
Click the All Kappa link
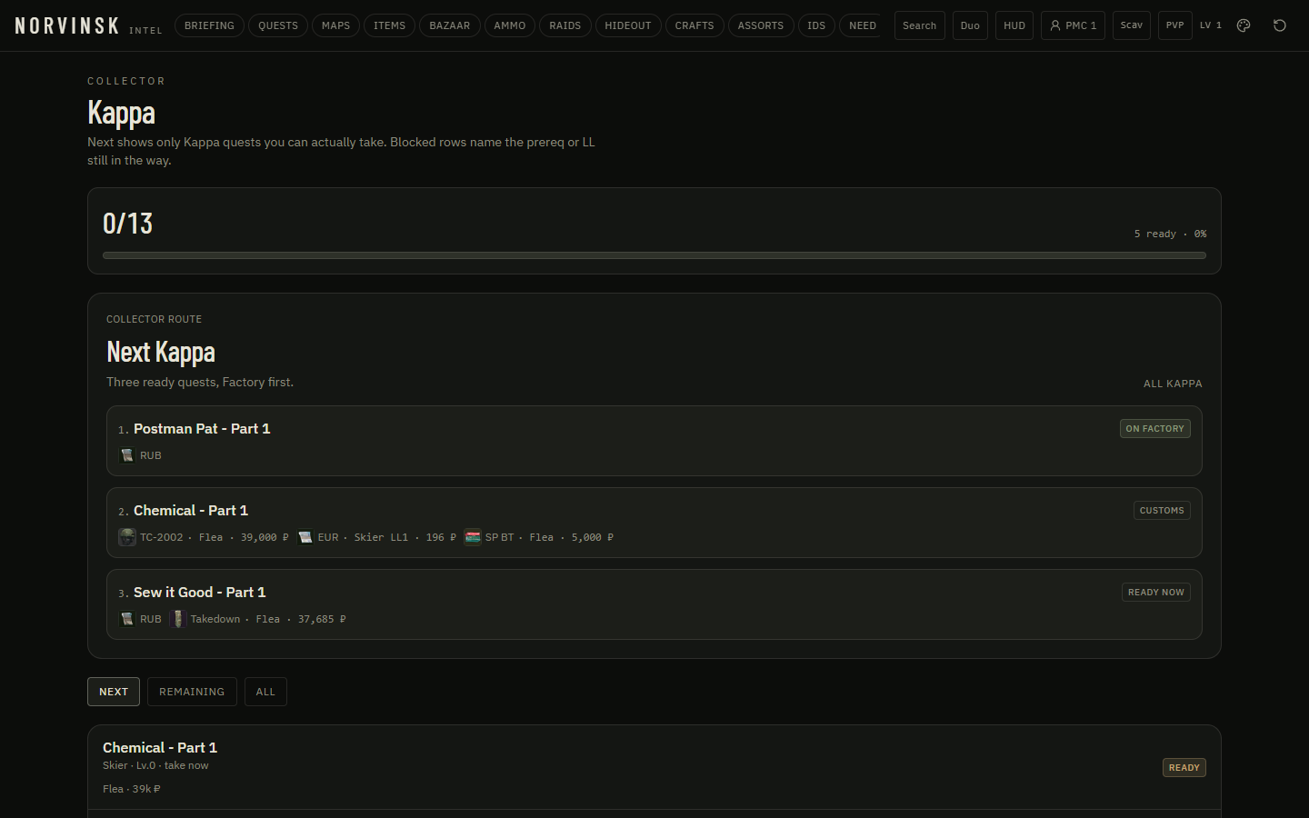[x=1173, y=384]
